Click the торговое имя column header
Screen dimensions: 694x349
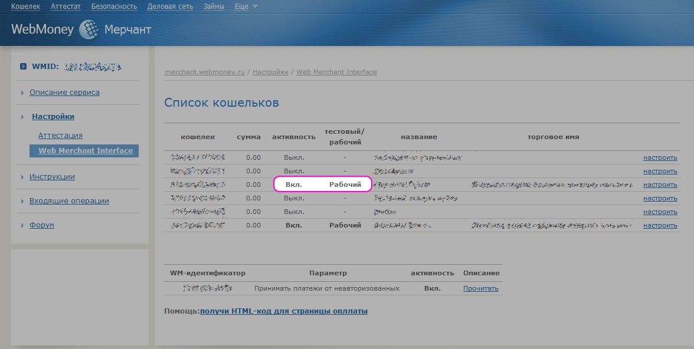pyautogui.click(x=554, y=137)
